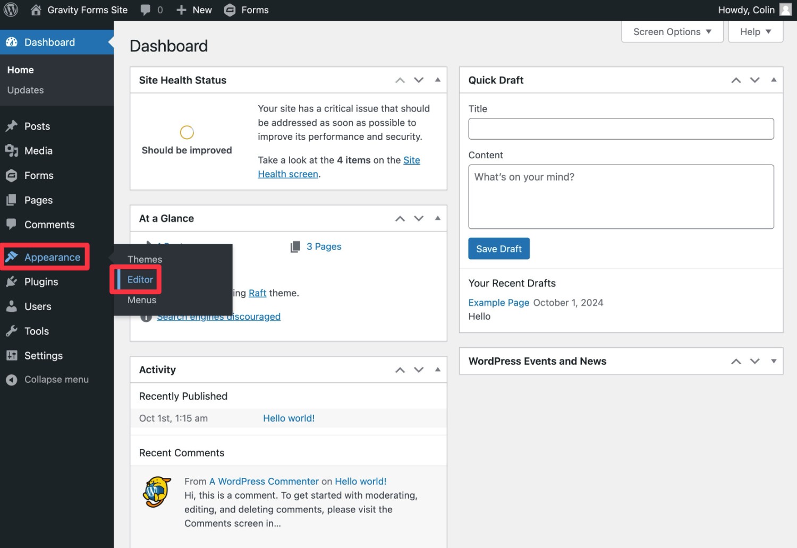
Task: Open the Updates submenu item
Action: point(26,90)
